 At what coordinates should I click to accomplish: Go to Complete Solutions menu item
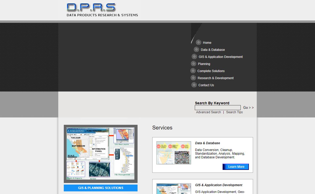click(x=211, y=71)
